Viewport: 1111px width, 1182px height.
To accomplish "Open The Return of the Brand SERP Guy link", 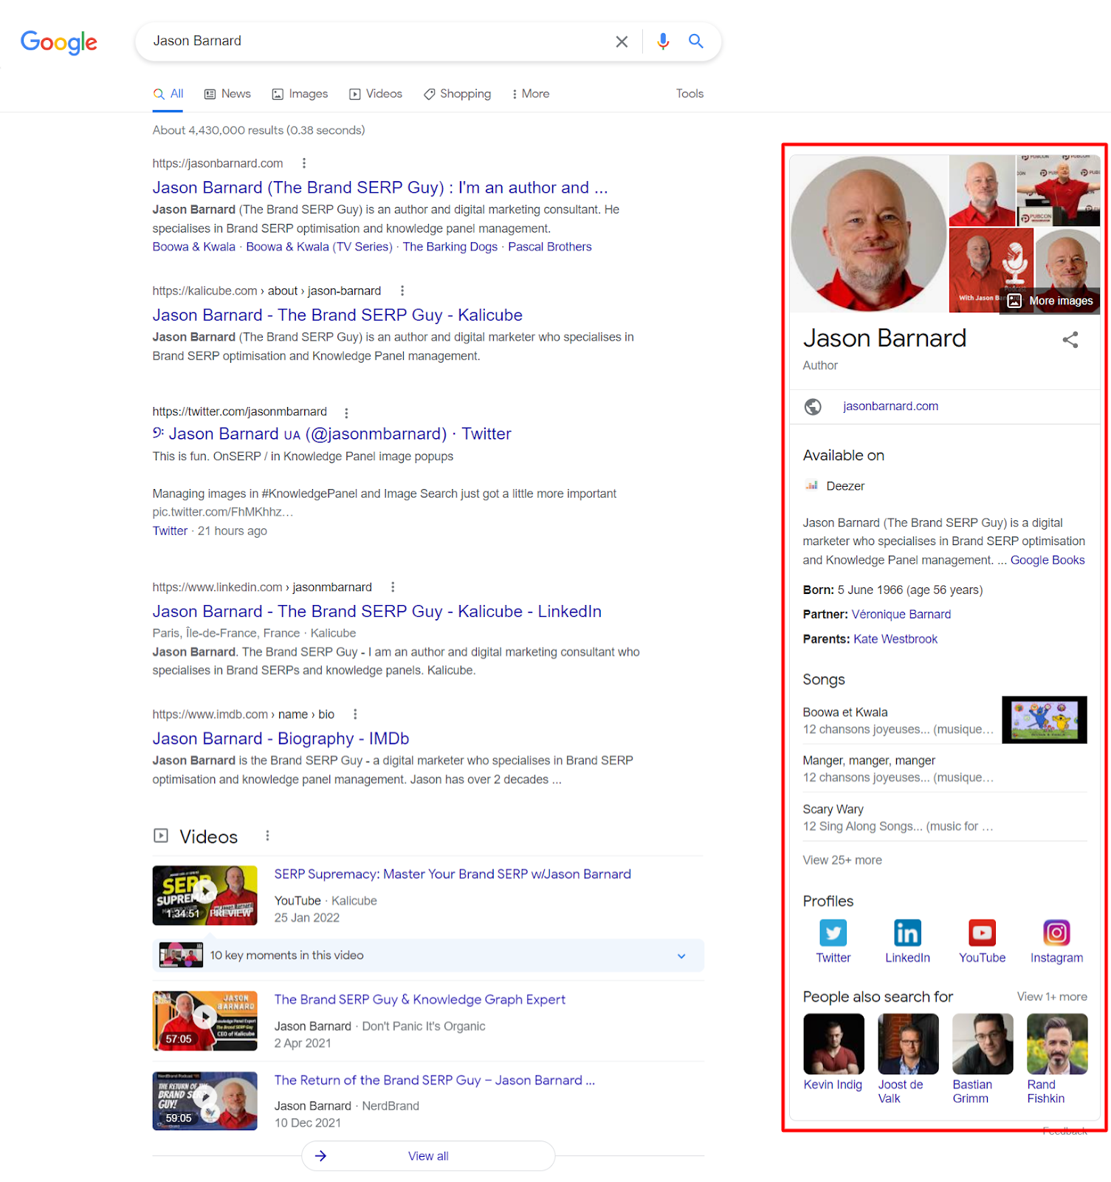I will pos(435,1080).
